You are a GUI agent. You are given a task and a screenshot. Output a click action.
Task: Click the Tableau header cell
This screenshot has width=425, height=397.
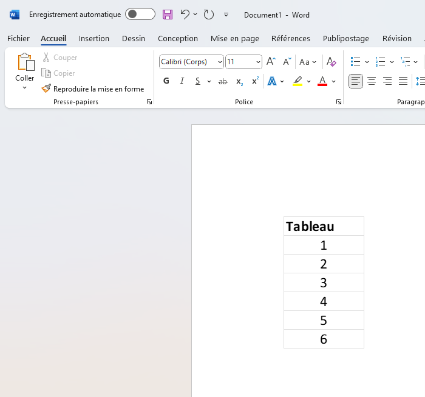(x=324, y=226)
